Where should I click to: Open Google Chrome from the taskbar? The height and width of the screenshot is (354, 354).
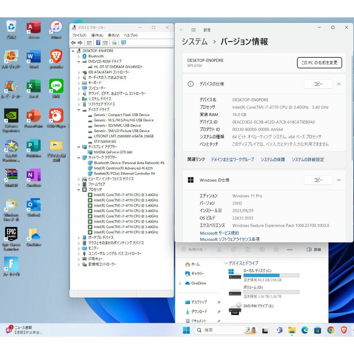point(331,330)
